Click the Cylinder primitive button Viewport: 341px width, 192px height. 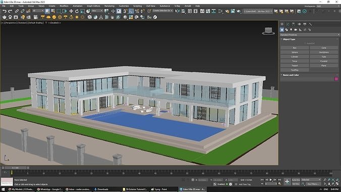[x=295, y=57]
